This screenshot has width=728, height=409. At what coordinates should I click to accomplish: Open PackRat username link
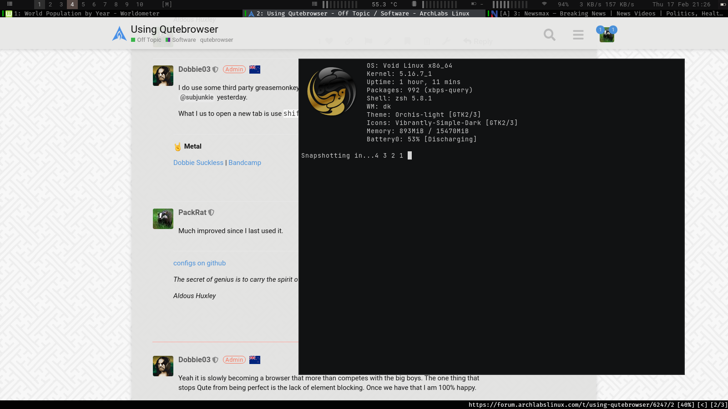tap(192, 212)
